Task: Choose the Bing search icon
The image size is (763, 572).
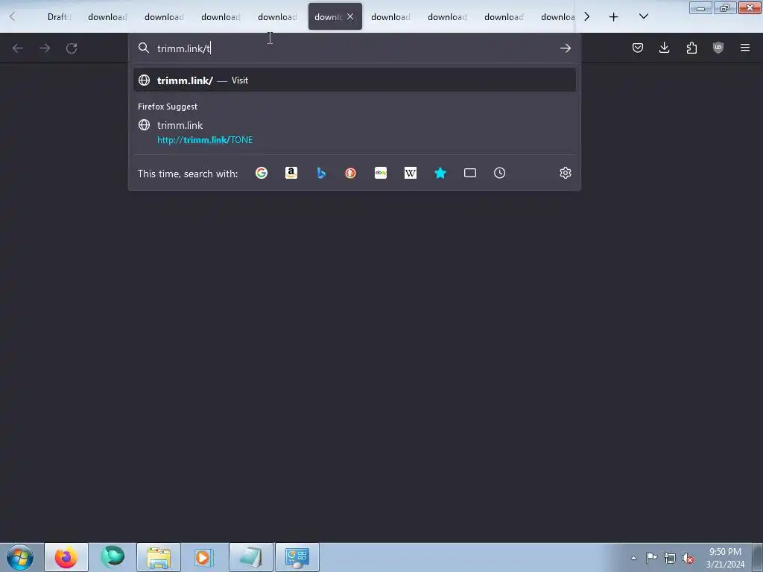Action: 321,173
